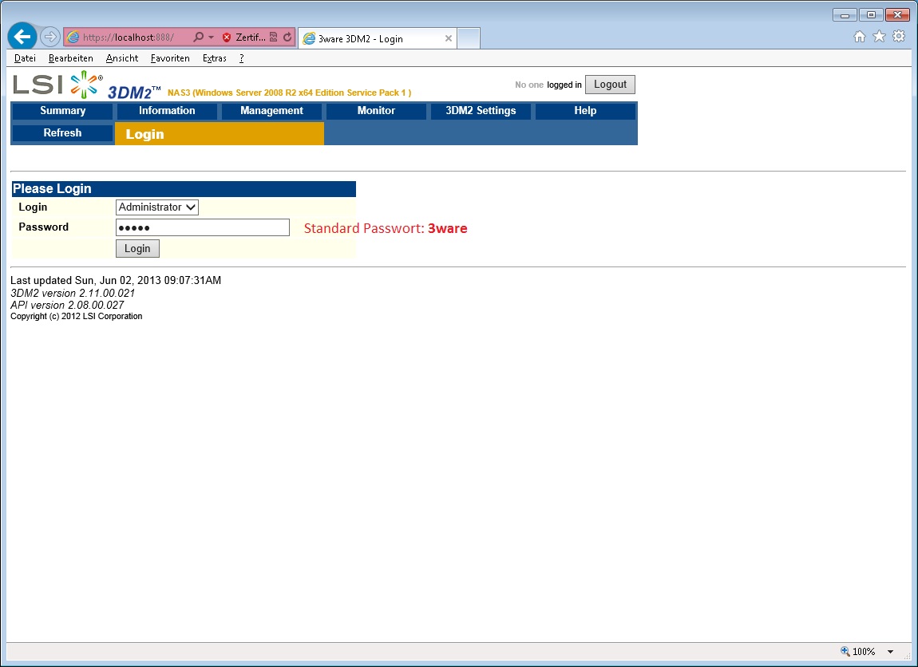This screenshot has height=667, width=918.
Task: Click the '3DM2 version 2.11.00.021' text
Action: tap(73, 293)
